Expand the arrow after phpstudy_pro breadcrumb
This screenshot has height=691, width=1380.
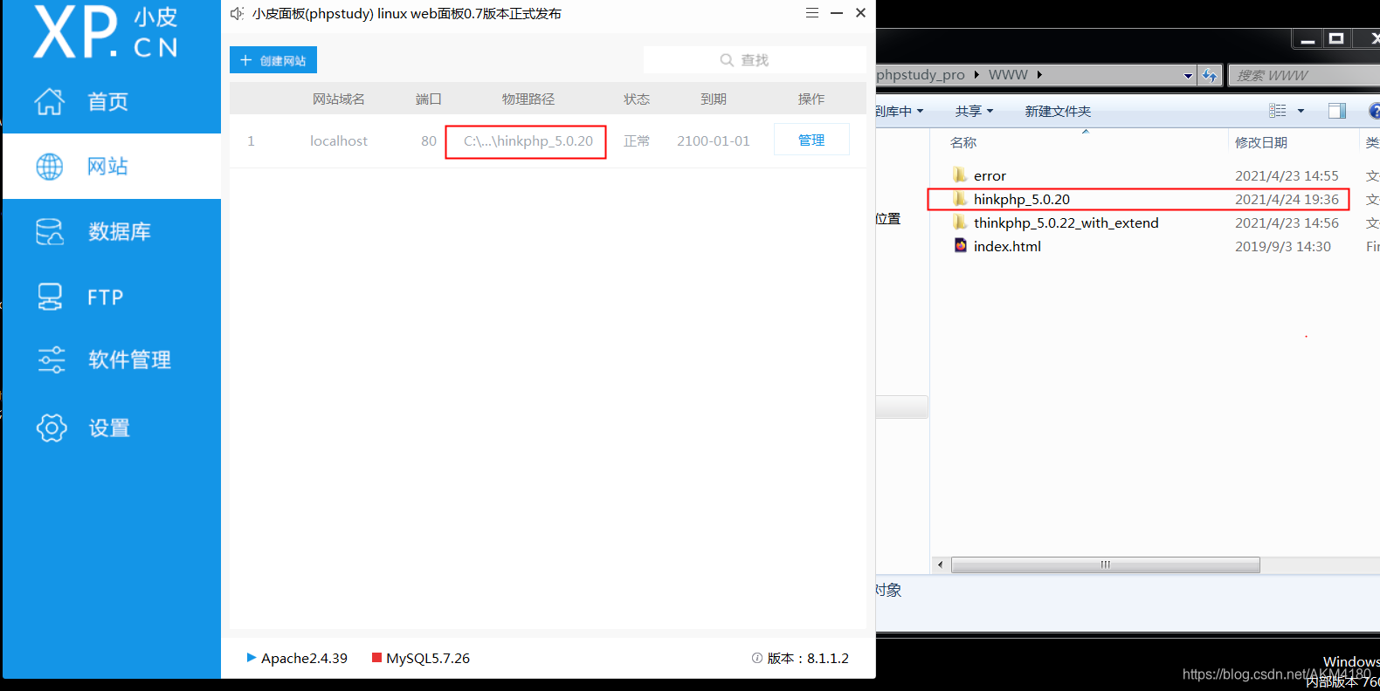[976, 75]
